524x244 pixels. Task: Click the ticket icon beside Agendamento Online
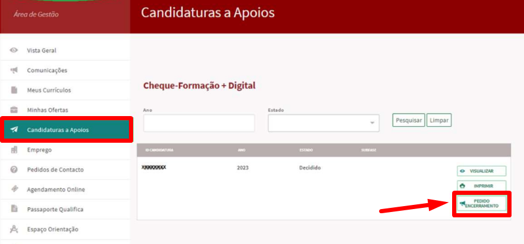14,190
